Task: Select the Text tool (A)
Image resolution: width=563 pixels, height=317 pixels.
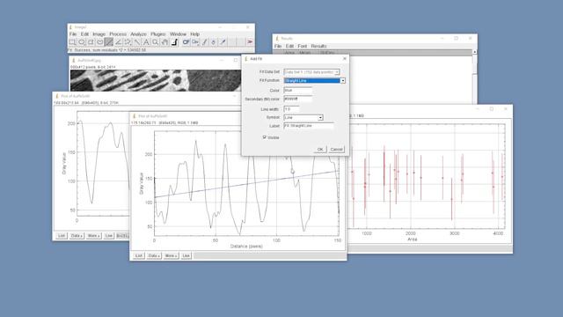Action: 146,42
